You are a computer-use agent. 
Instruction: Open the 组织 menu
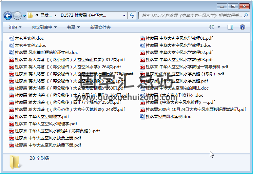(x=15, y=27)
